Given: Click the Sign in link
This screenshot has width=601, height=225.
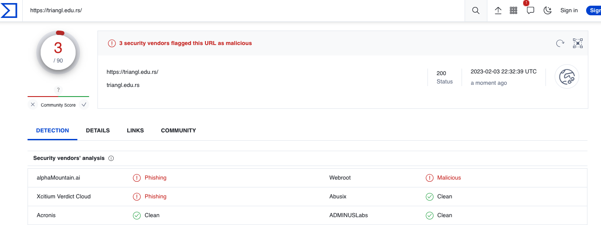Looking at the screenshot, I should 569,10.
